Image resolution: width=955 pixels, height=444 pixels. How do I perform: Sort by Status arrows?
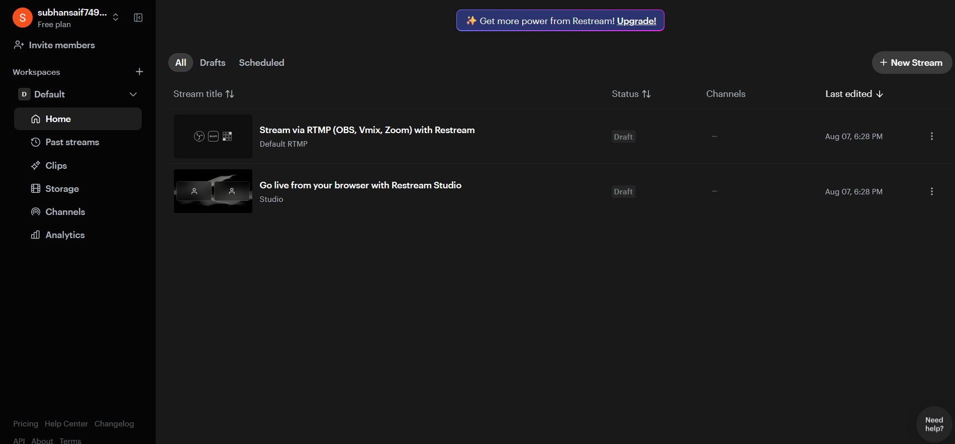(646, 94)
